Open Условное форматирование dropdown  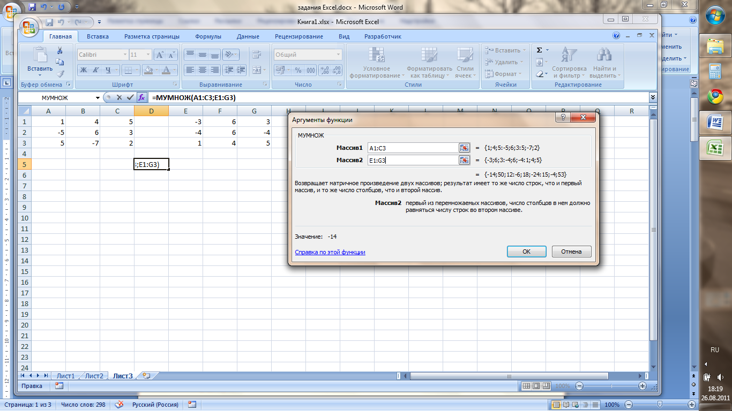(376, 63)
